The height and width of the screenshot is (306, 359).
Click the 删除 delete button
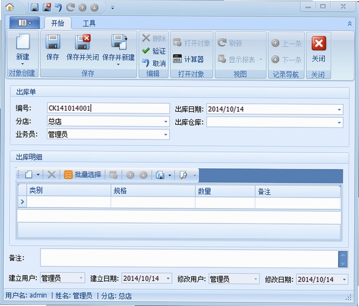[154, 38]
